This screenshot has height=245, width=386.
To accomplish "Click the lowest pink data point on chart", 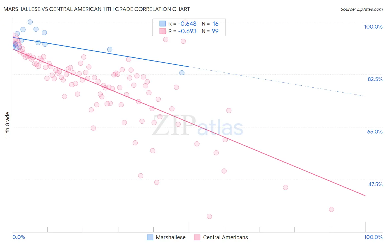I will (x=209, y=216).
